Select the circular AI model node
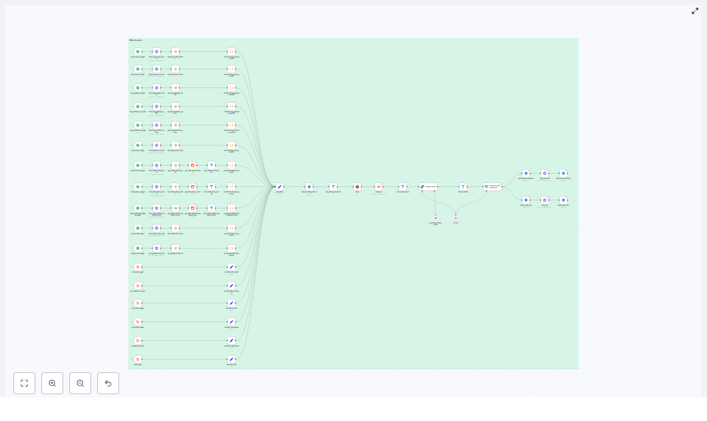 point(455,218)
